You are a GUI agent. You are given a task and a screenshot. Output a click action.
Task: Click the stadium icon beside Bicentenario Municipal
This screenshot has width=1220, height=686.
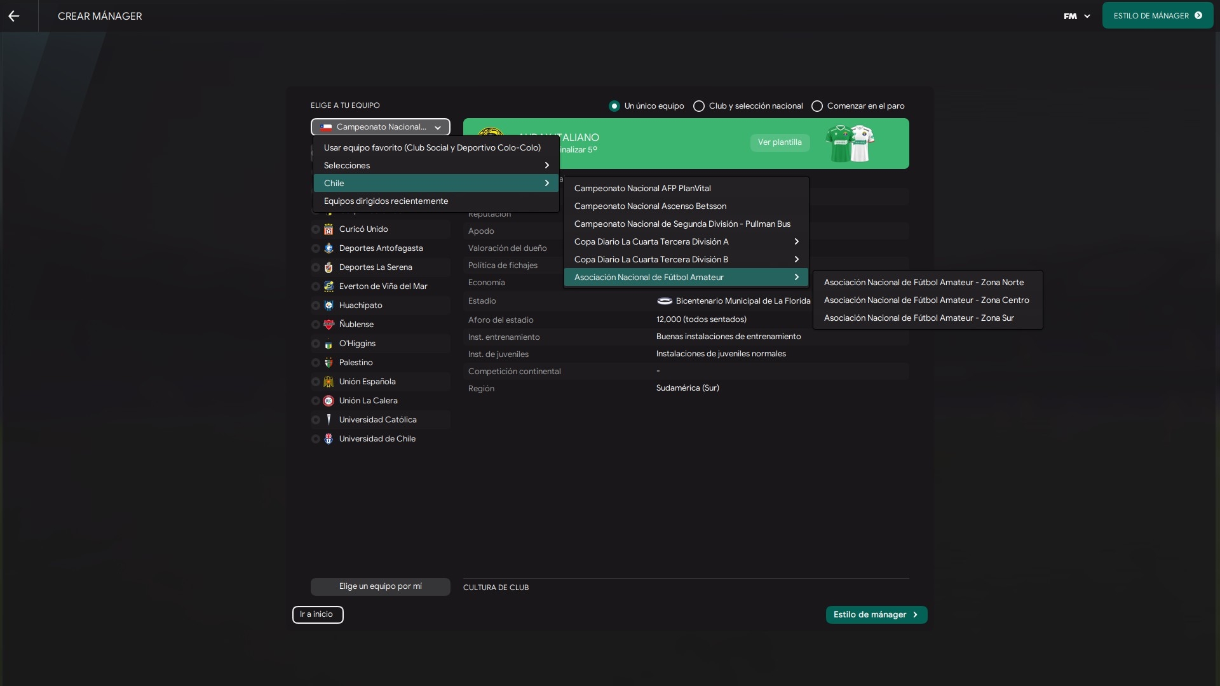(665, 301)
